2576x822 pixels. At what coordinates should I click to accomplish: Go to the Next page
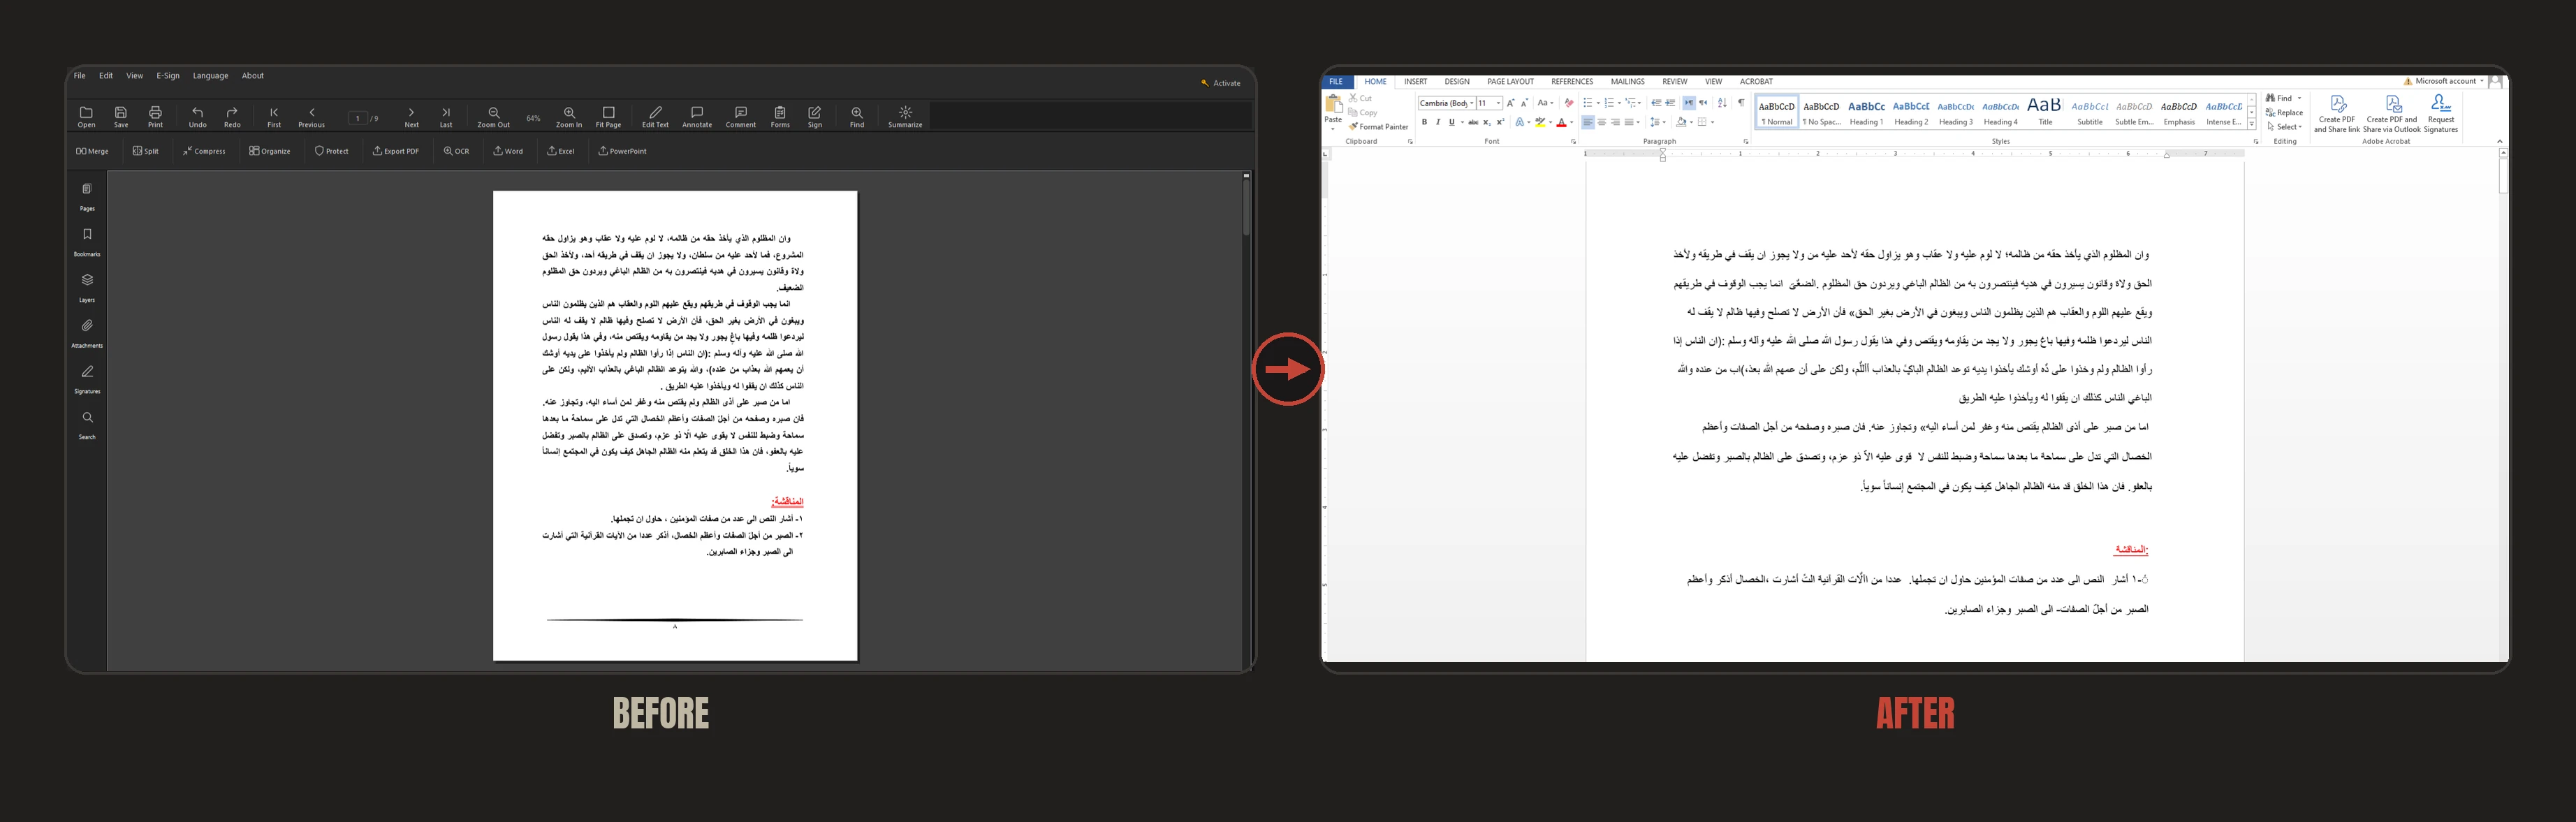coord(411,117)
